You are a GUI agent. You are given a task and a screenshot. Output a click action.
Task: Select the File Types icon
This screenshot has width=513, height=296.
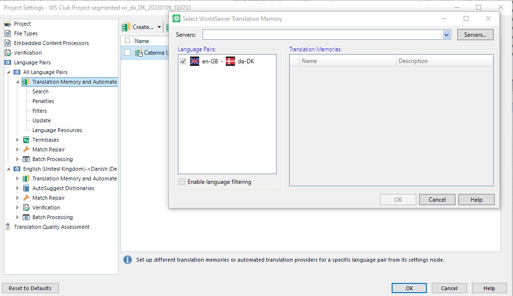pyautogui.click(x=8, y=33)
